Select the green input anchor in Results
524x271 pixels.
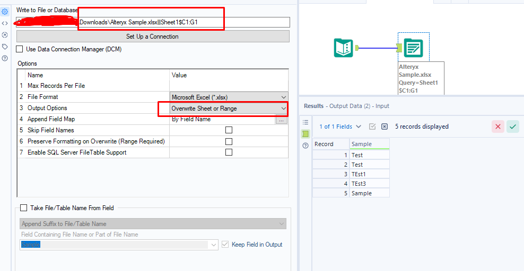tap(305, 134)
